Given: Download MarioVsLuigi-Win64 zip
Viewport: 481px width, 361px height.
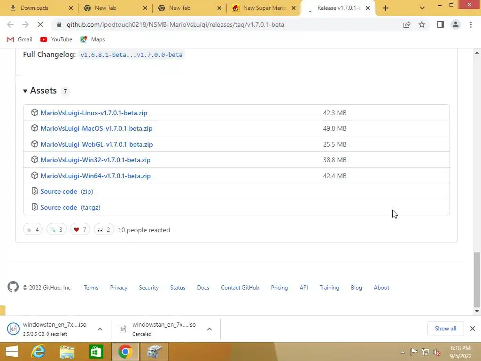Looking at the screenshot, I should tap(95, 176).
